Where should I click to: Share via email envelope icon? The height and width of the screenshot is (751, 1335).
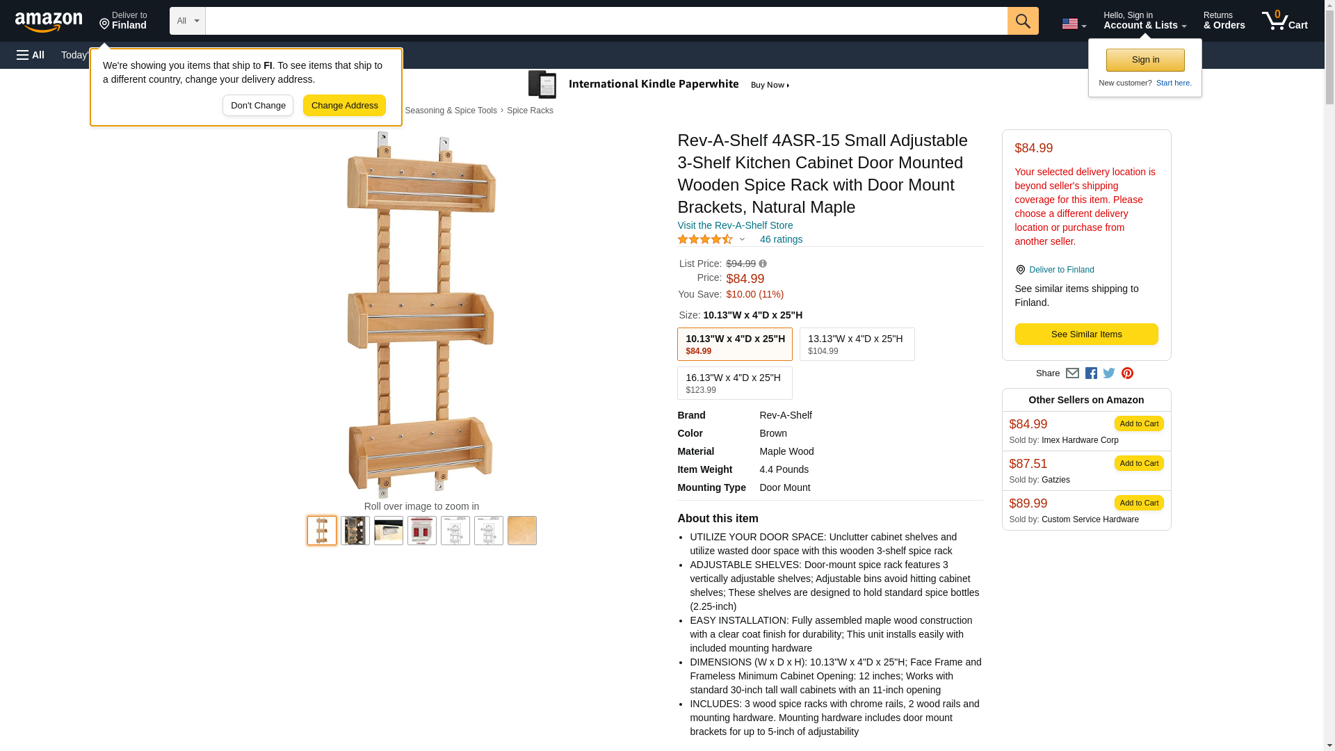click(1072, 373)
